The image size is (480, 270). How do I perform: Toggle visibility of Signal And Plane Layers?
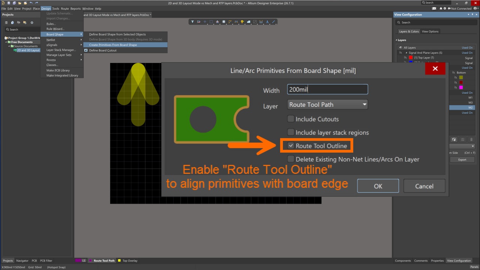pos(400,53)
